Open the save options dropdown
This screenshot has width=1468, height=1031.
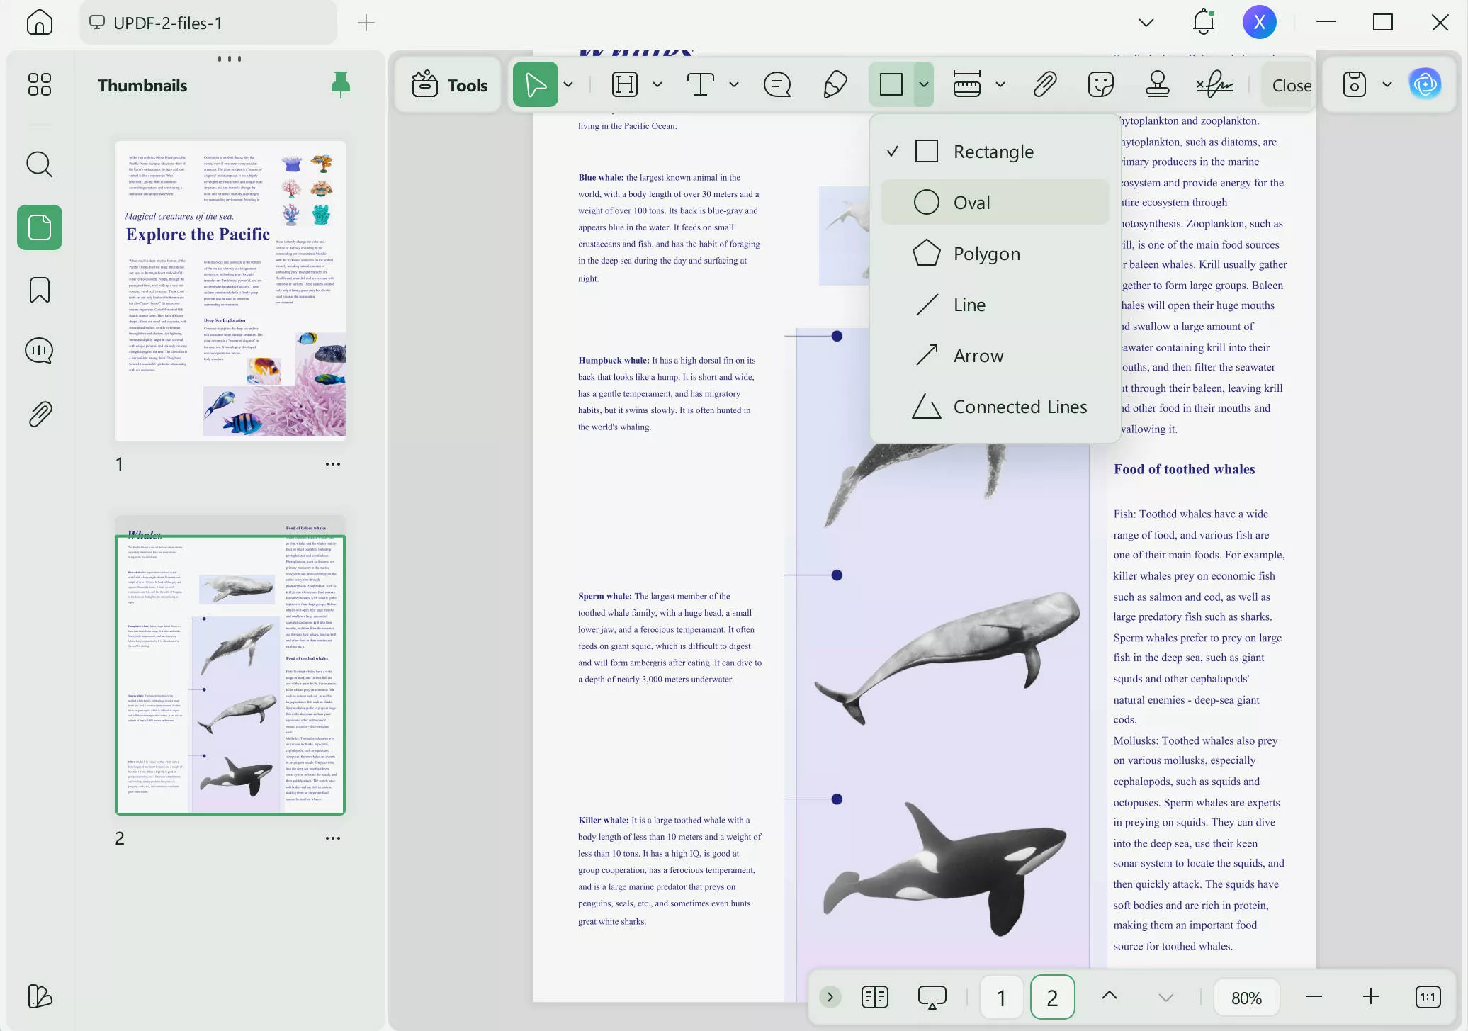[1387, 84]
